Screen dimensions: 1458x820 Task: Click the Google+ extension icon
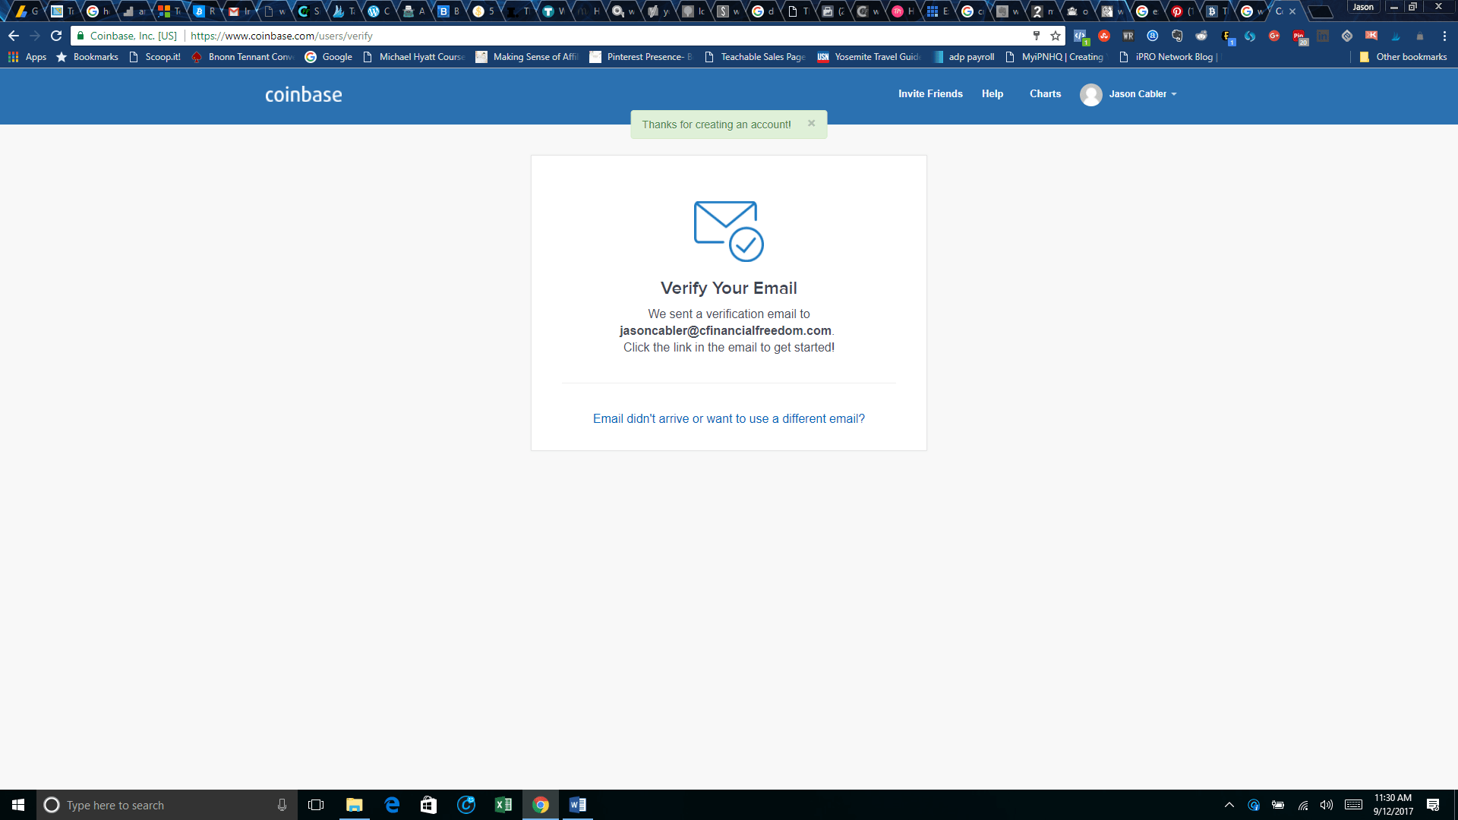(1274, 36)
